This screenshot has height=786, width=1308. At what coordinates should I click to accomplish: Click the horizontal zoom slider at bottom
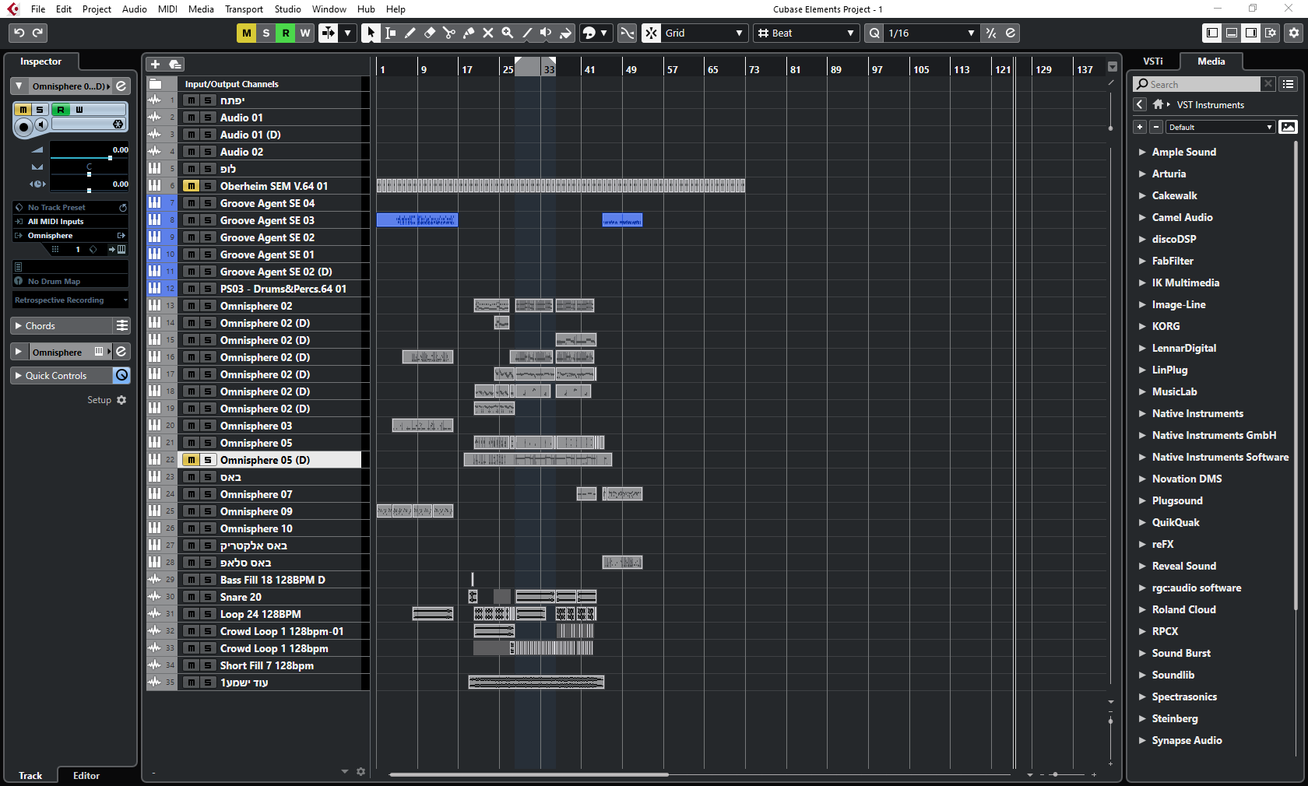coord(1055,774)
